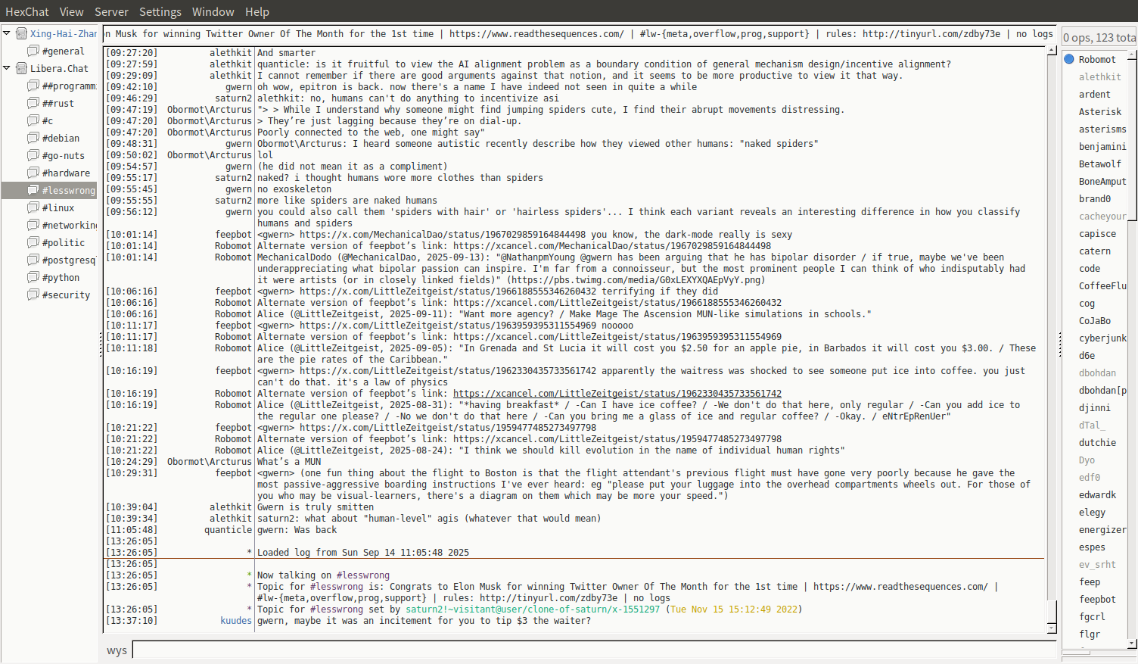Screen dimensions: 1138x664
Task: Collapse the Libera.Chat network tree
Action: [x=7, y=68]
